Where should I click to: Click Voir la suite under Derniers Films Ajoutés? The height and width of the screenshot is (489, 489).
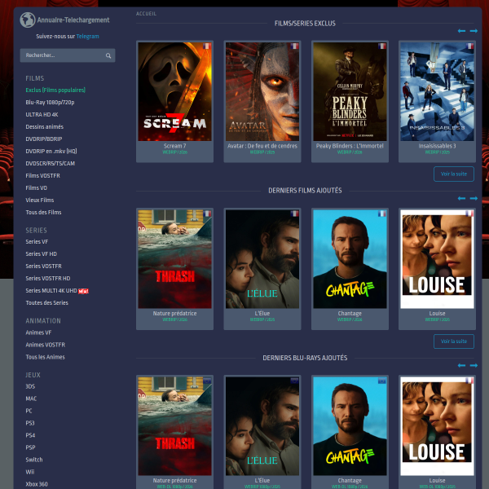453,341
